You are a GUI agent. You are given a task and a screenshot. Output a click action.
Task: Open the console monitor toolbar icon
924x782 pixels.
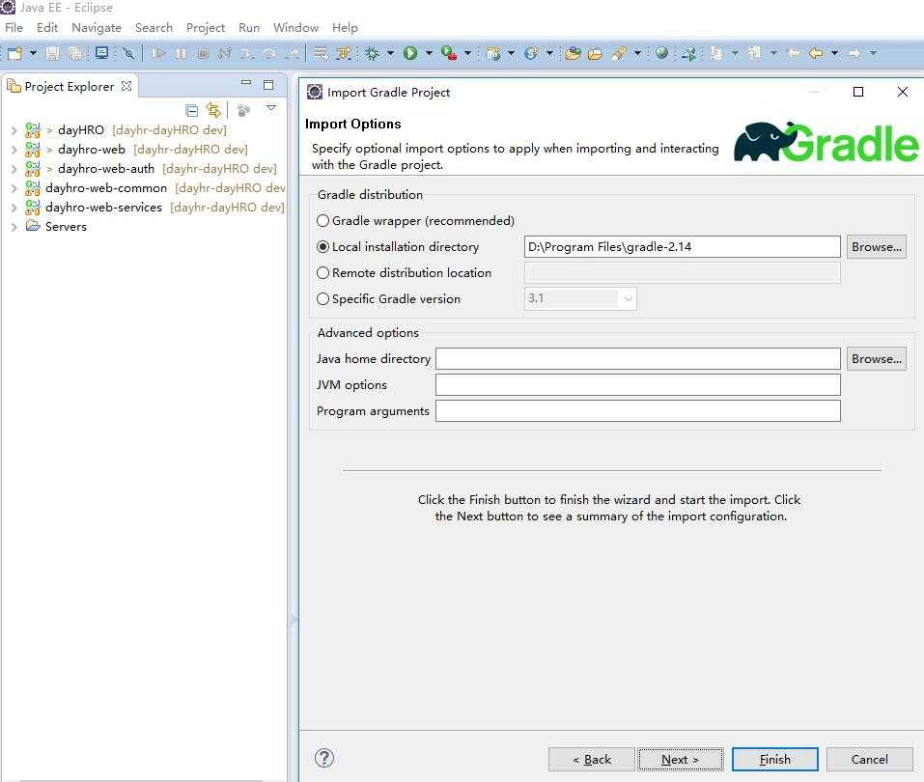(x=101, y=54)
